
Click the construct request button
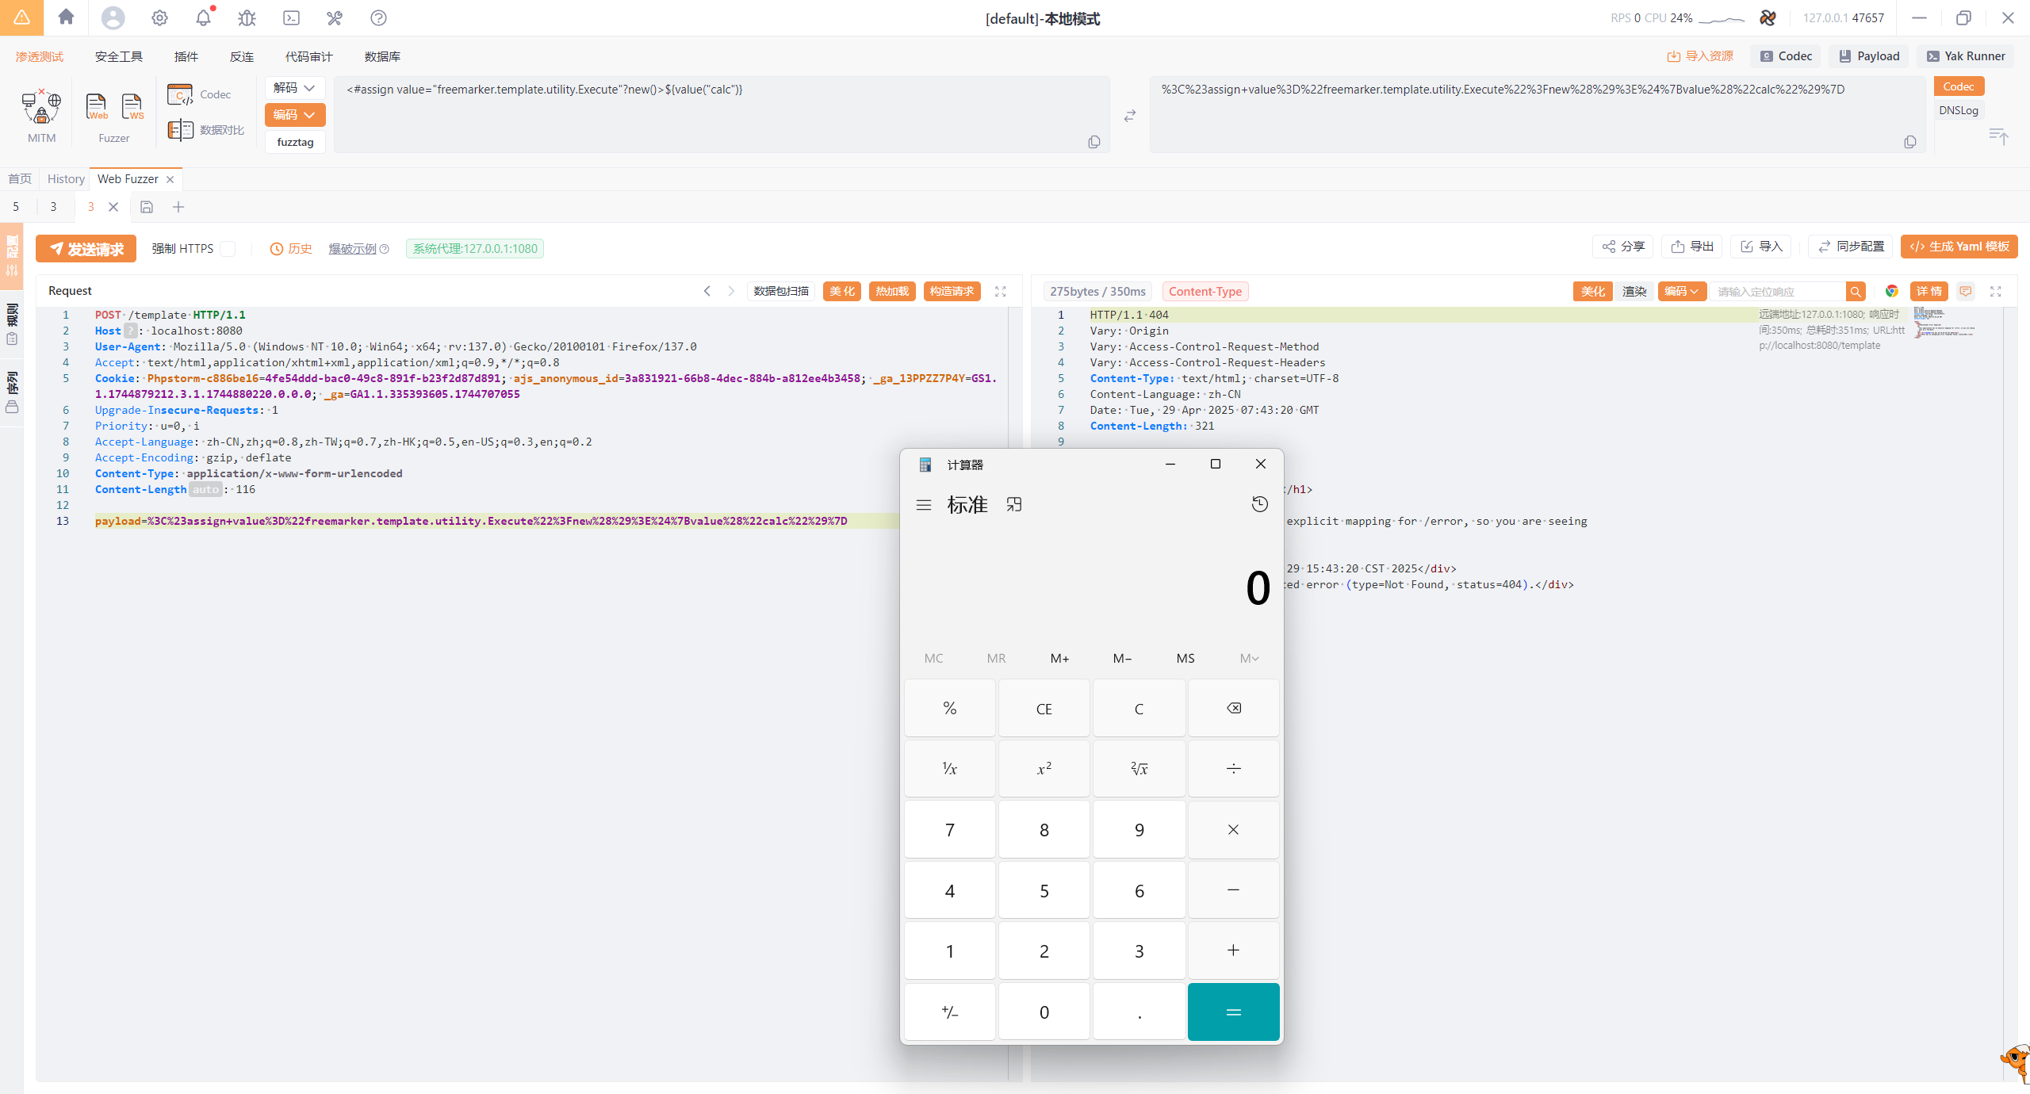click(x=952, y=291)
